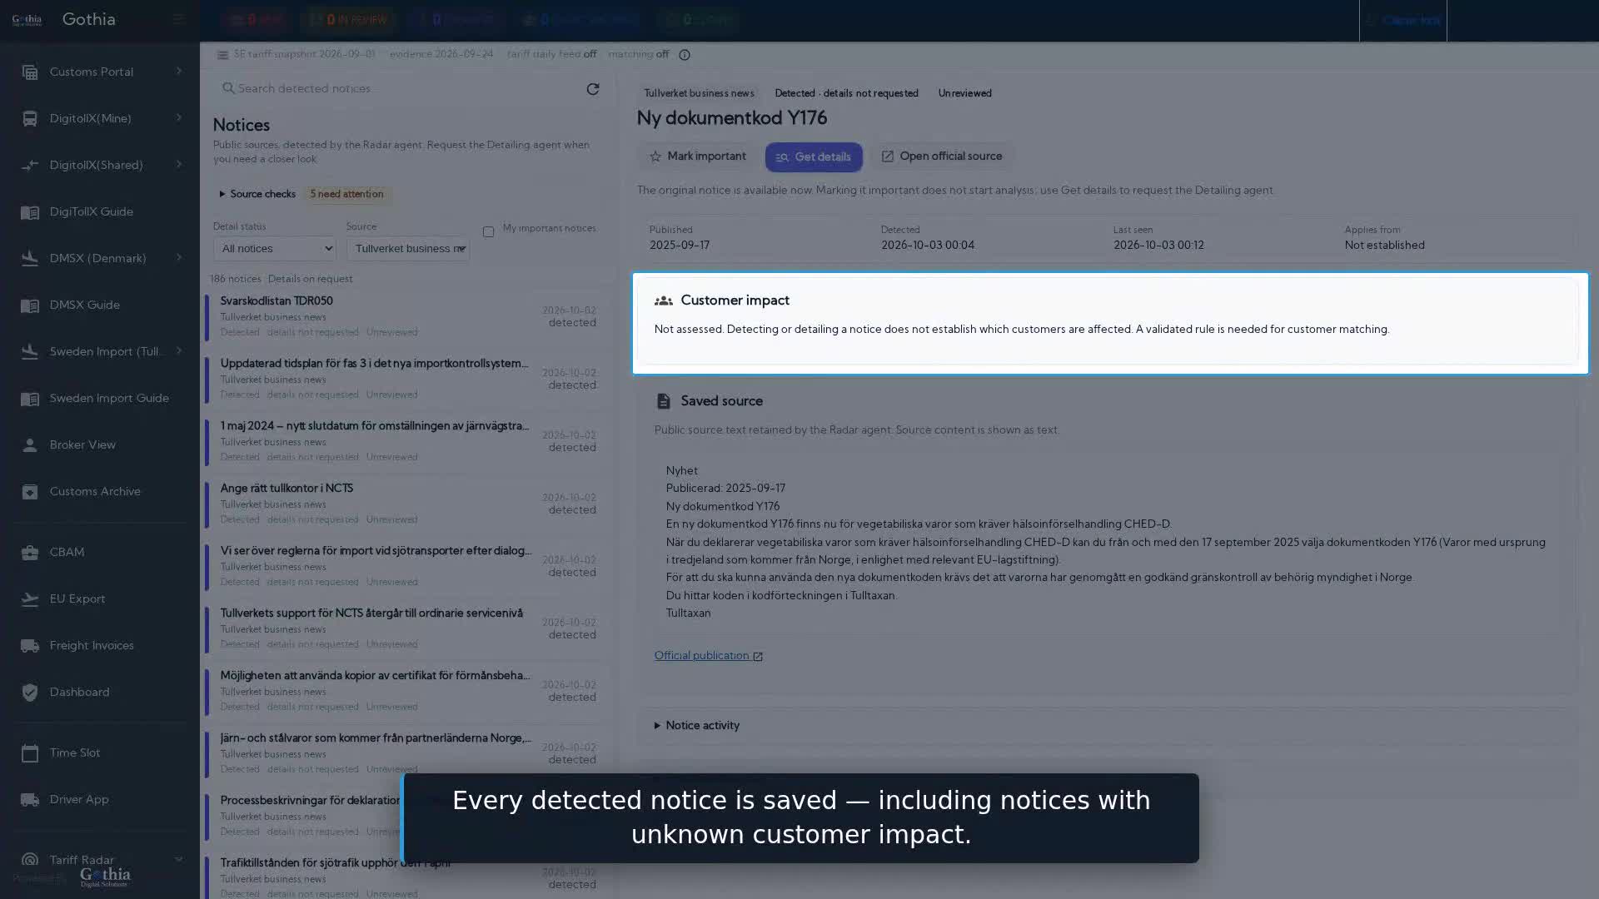This screenshot has width=1599, height=899.
Task: Tick the My important notices checkbox
Action: click(488, 232)
